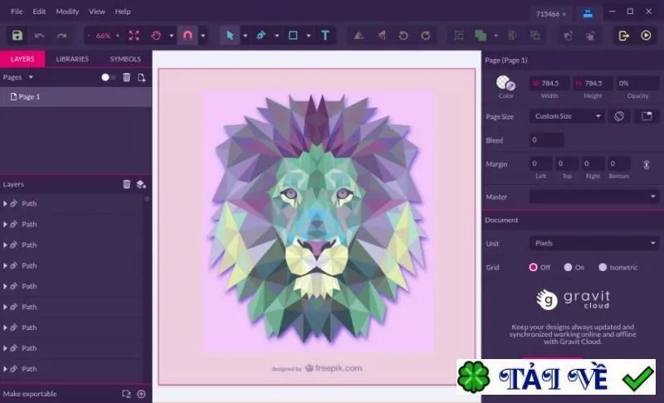Click the Redo arrow icon
The width and height of the screenshot is (664, 403).
tap(61, 36)
